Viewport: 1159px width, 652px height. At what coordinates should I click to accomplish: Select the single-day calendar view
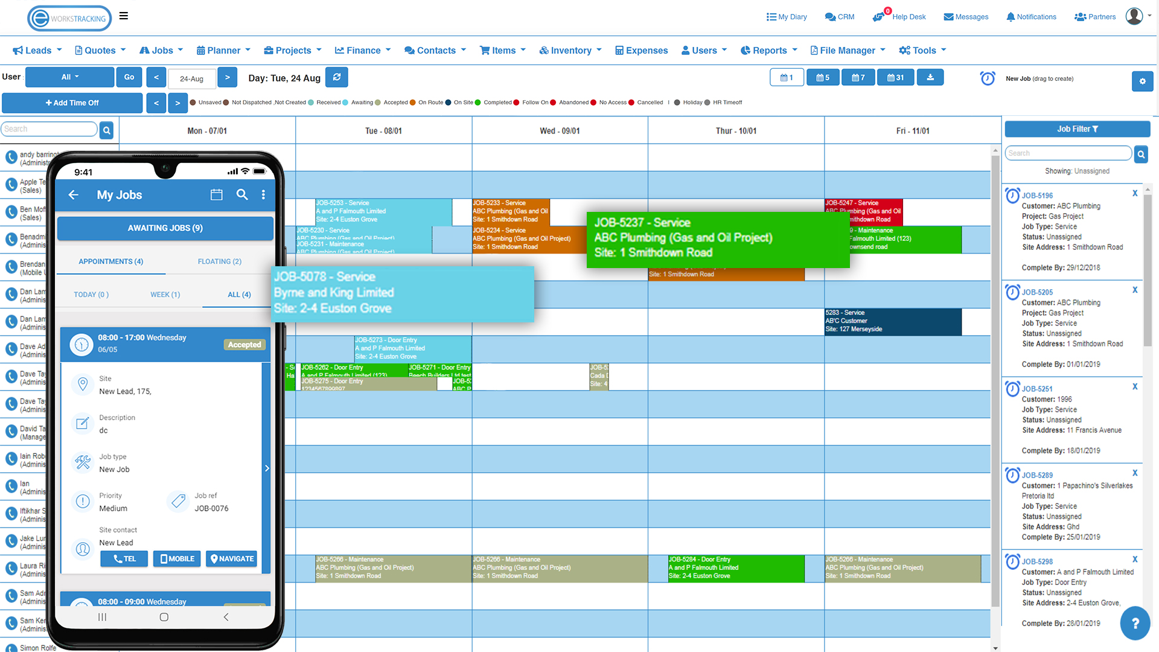click(787, 77)
